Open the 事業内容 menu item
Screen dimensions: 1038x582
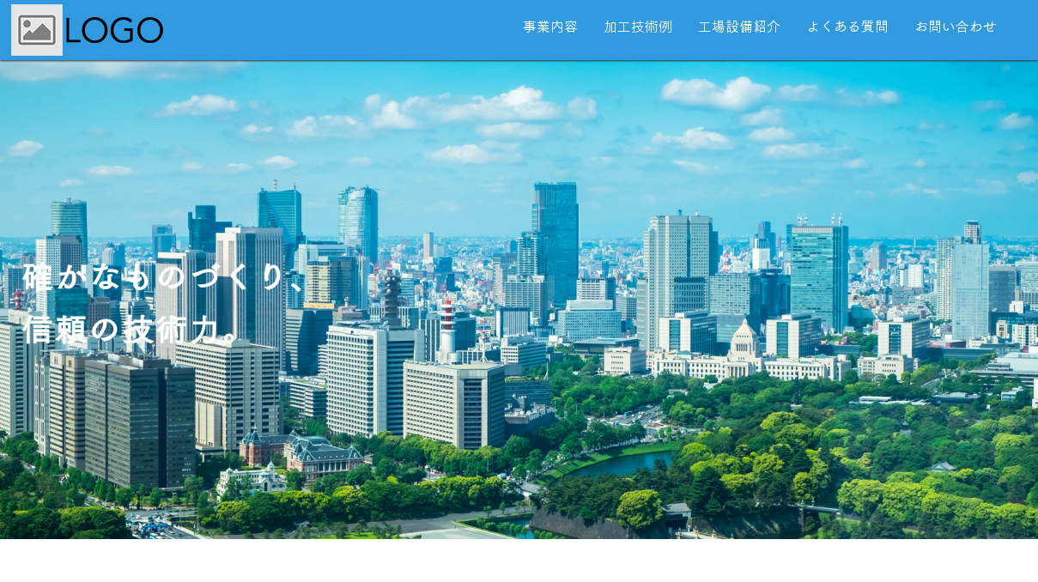[x=550, y=27]
